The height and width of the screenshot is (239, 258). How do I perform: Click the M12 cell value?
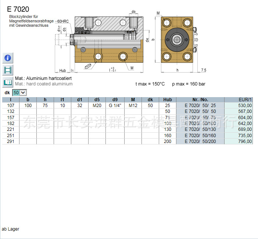133,105
